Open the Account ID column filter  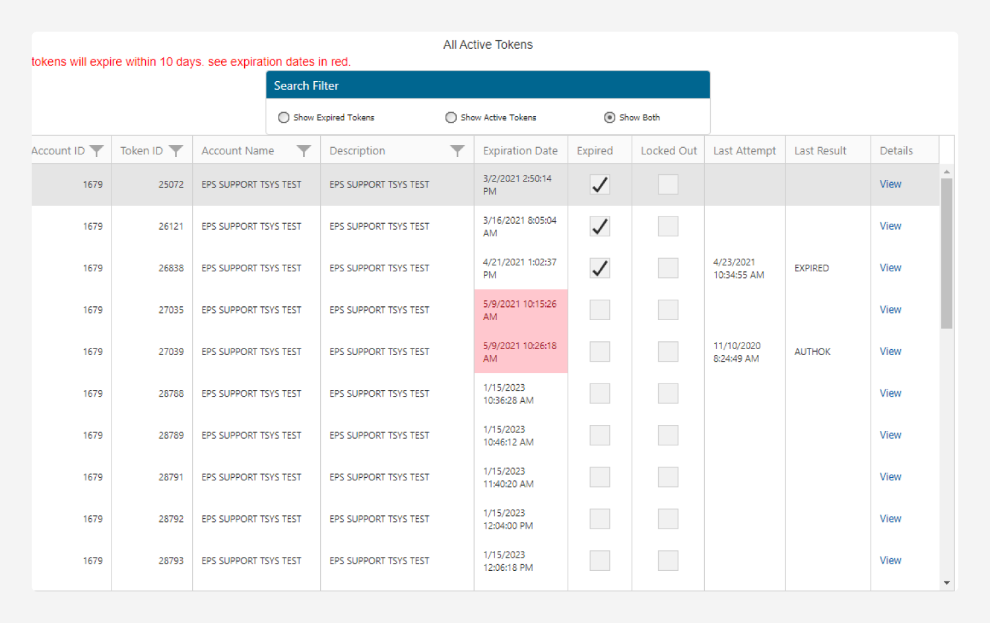click(96, 151)
